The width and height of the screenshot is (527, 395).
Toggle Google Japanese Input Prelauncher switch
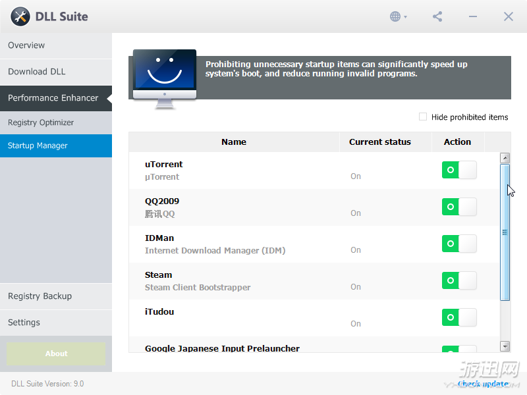pos(459,349)
